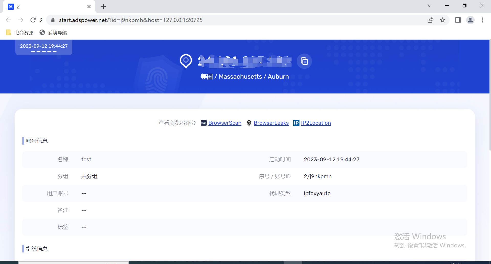The height and width of the screenshot is (264, 491).
Task: Open a new browser tab
Action: coord(103,7)
